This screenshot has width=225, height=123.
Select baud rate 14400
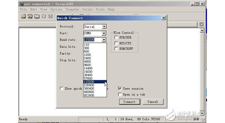[95, 68]
